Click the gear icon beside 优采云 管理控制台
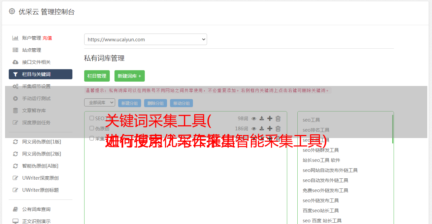The height and width of the screenshot is (224, 432). click(12, 11)
